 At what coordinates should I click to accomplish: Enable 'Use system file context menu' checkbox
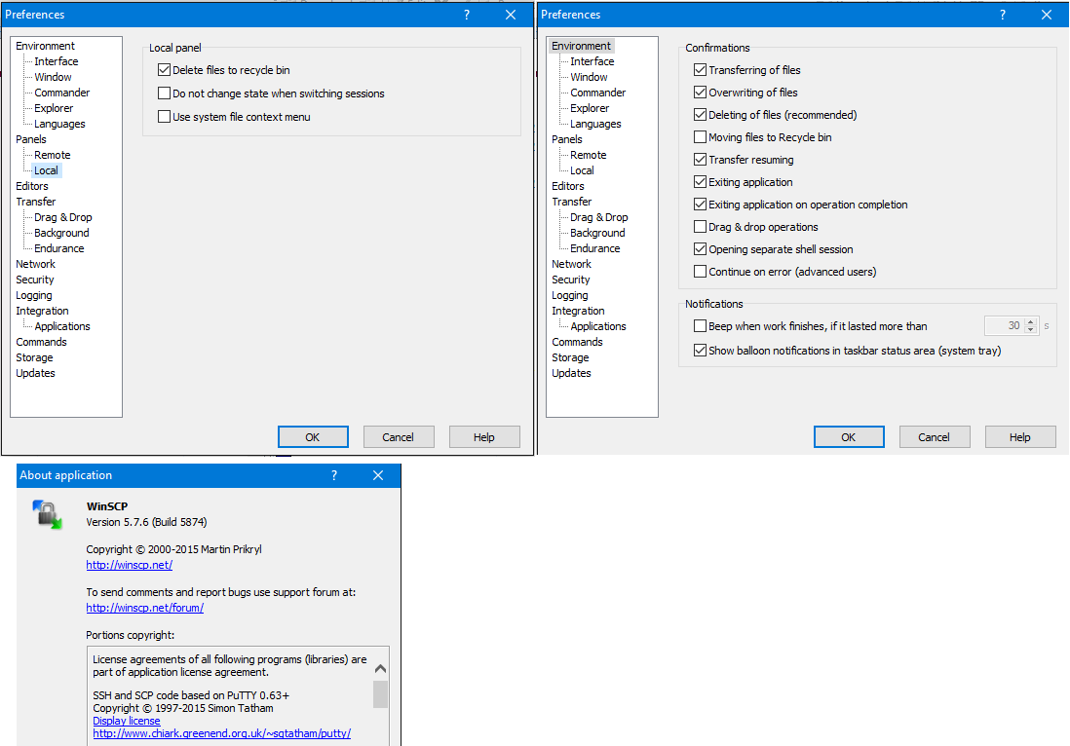164,117
